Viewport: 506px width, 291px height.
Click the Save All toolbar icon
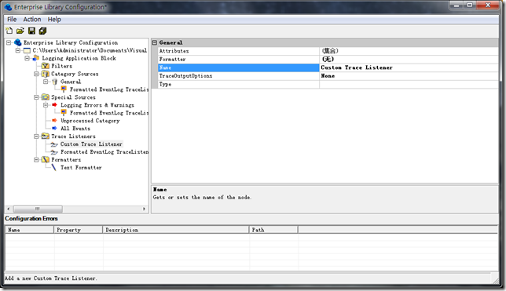(x=42, y=31)
